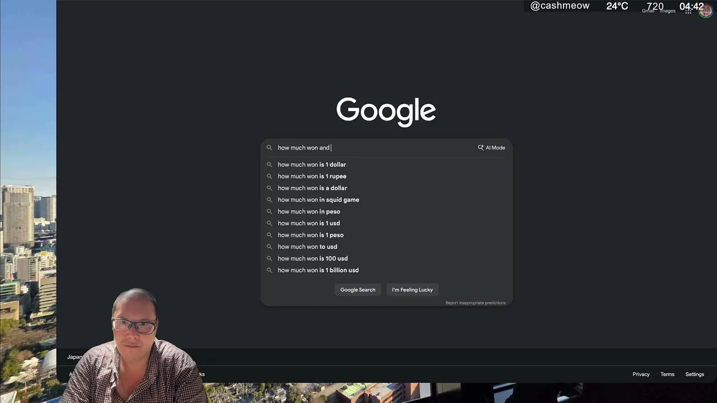Select suggestion 'how much won is 1 billion usd'
Image resolution: width=717 pixels, height=403 pixels.
coord(387,270)
